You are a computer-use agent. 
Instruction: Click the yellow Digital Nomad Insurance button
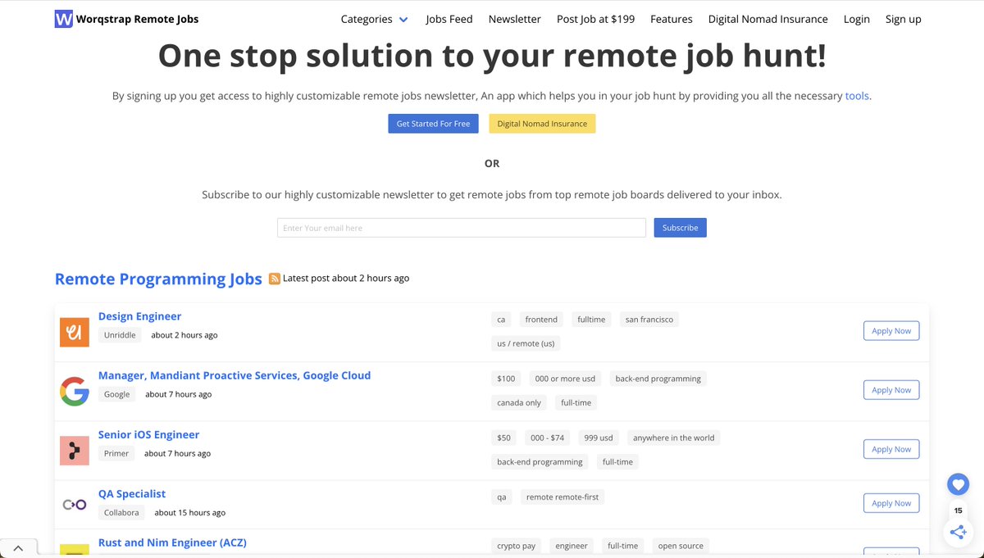[x=542, y=124]
